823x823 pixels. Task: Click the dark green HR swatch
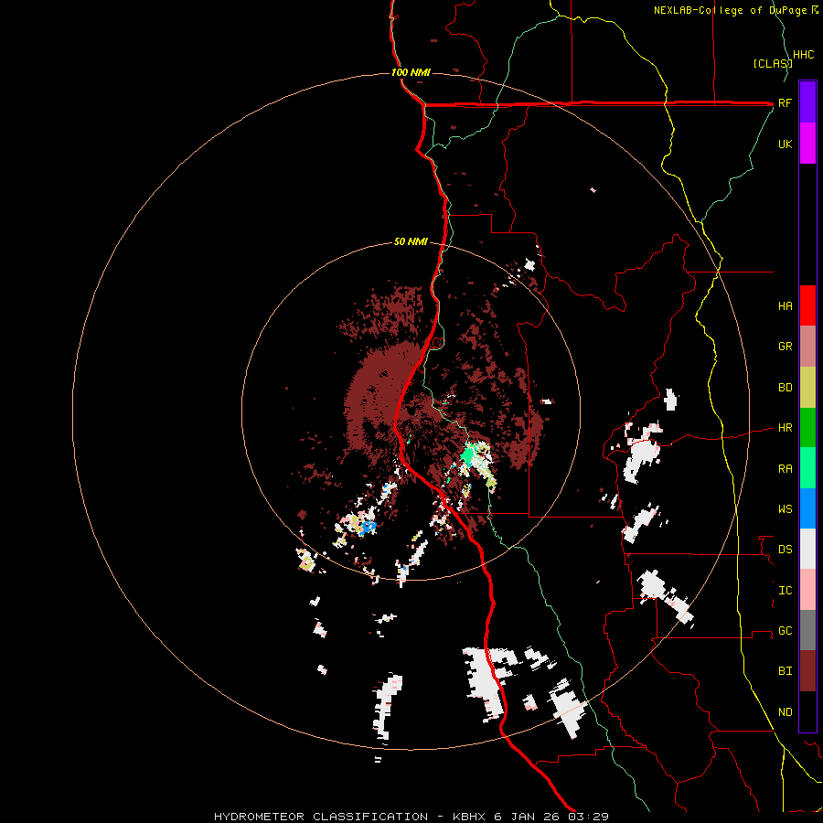(x=807, y=428)
